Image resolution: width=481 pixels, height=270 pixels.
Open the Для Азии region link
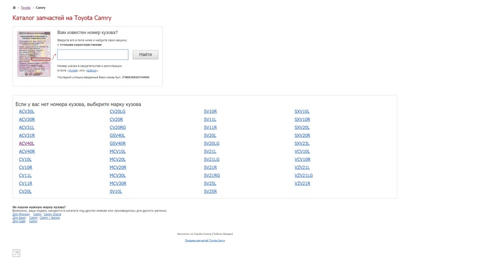pos(19,218)
